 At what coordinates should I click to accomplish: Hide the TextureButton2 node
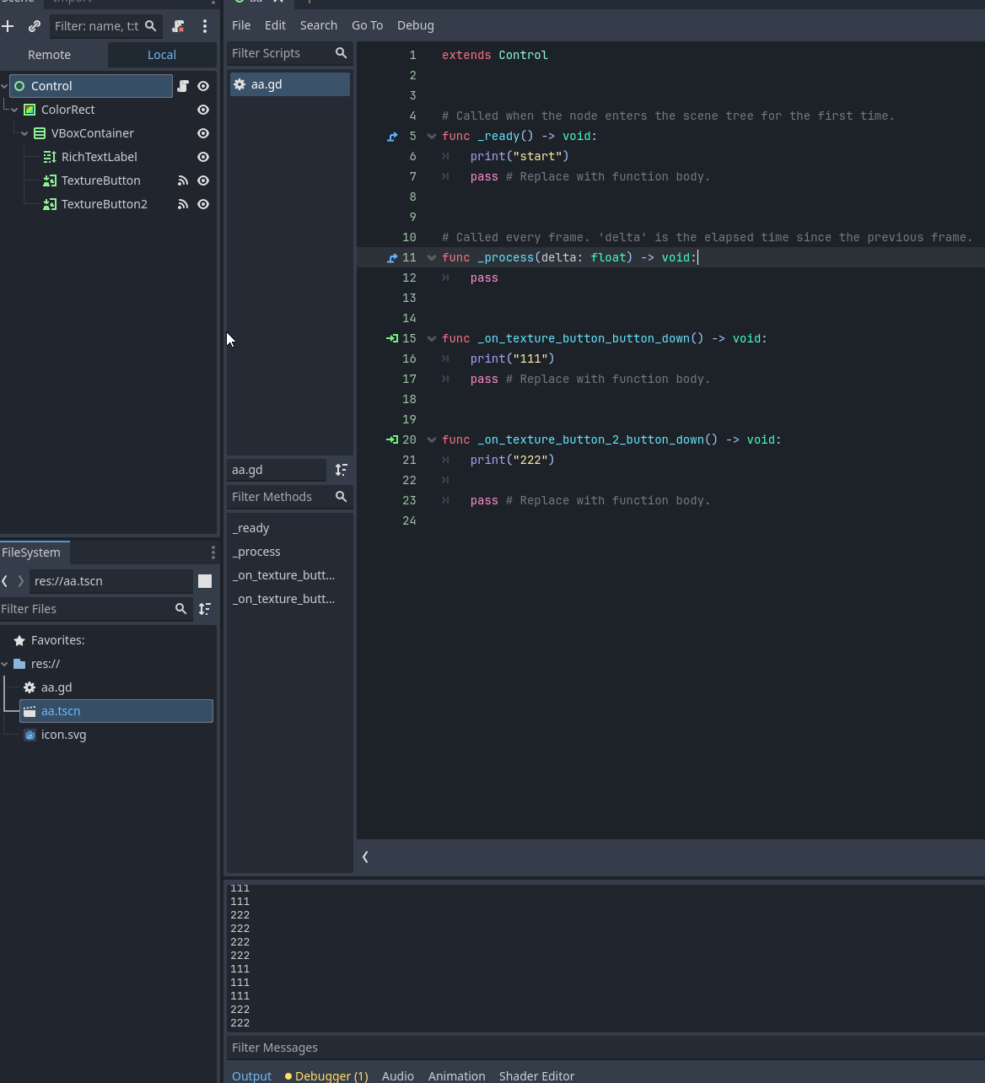203,204
